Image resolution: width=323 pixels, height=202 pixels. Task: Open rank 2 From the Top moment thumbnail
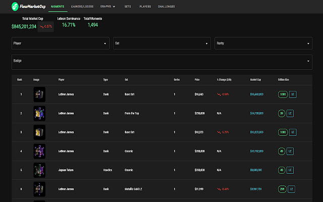coord(39,113)
